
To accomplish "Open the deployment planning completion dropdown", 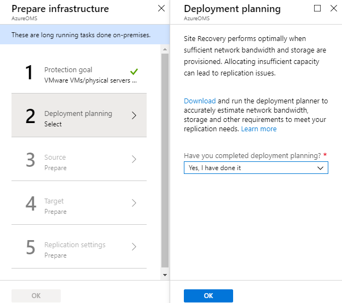I will pos(256,167).
